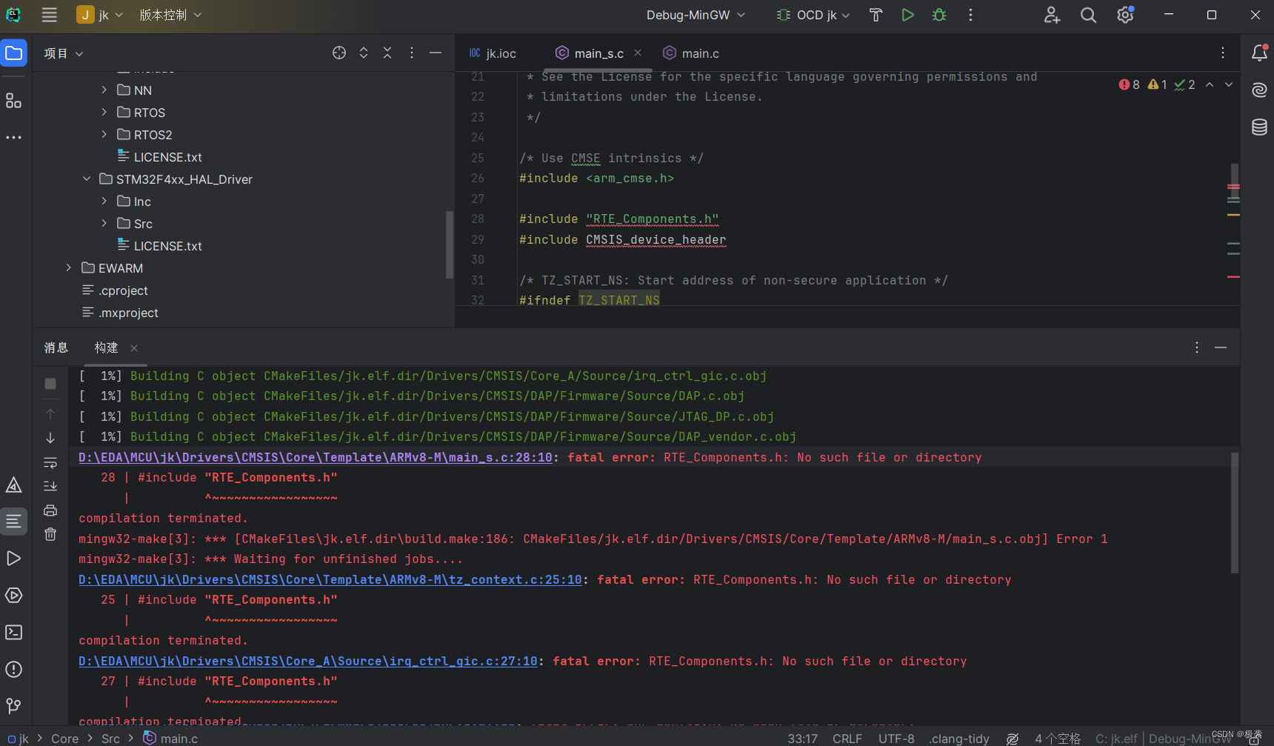Show more tool windows
Image resolution: width=1274 pixels, height=746 pixels.
(13, 138)
